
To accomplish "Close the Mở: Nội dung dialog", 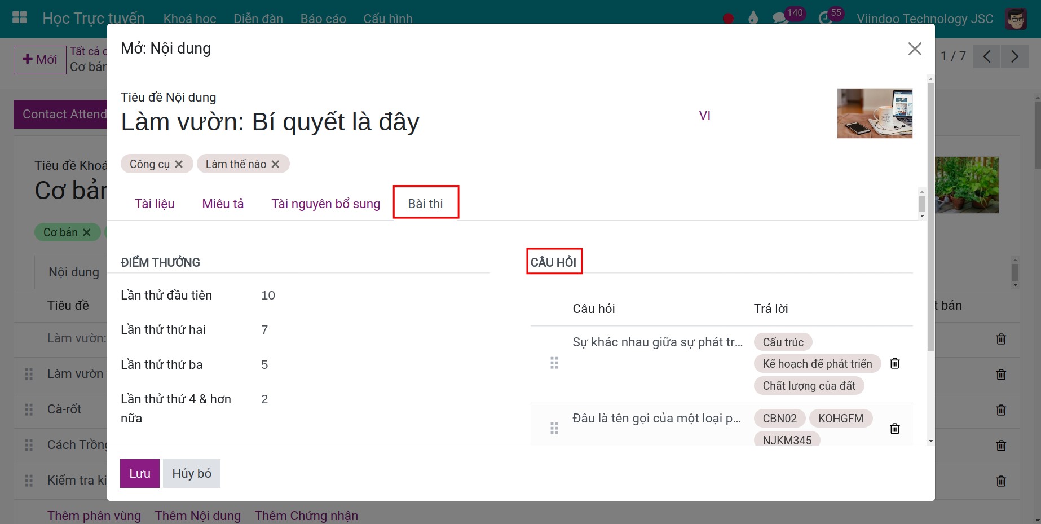I will tap(915, 49).
